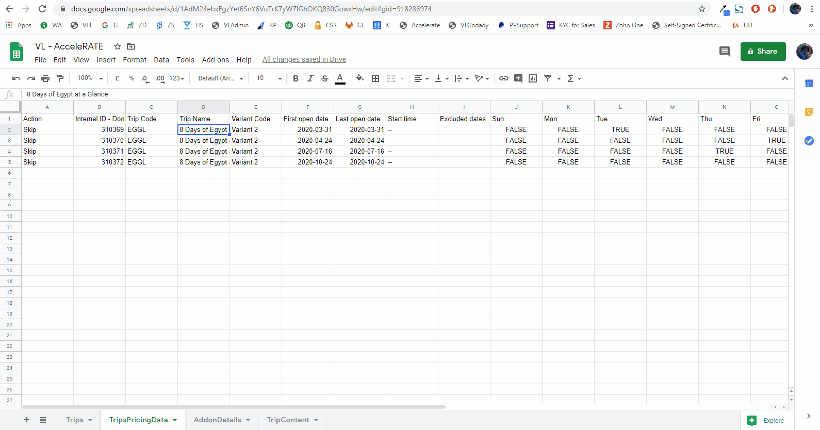The width and height of the screenshot is (820, 430).
Task: Click the insert link icon
Action: coord(503,78)
